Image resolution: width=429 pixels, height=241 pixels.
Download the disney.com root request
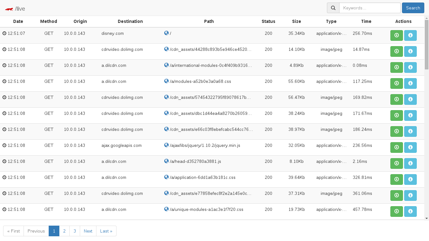click(397, 35)
